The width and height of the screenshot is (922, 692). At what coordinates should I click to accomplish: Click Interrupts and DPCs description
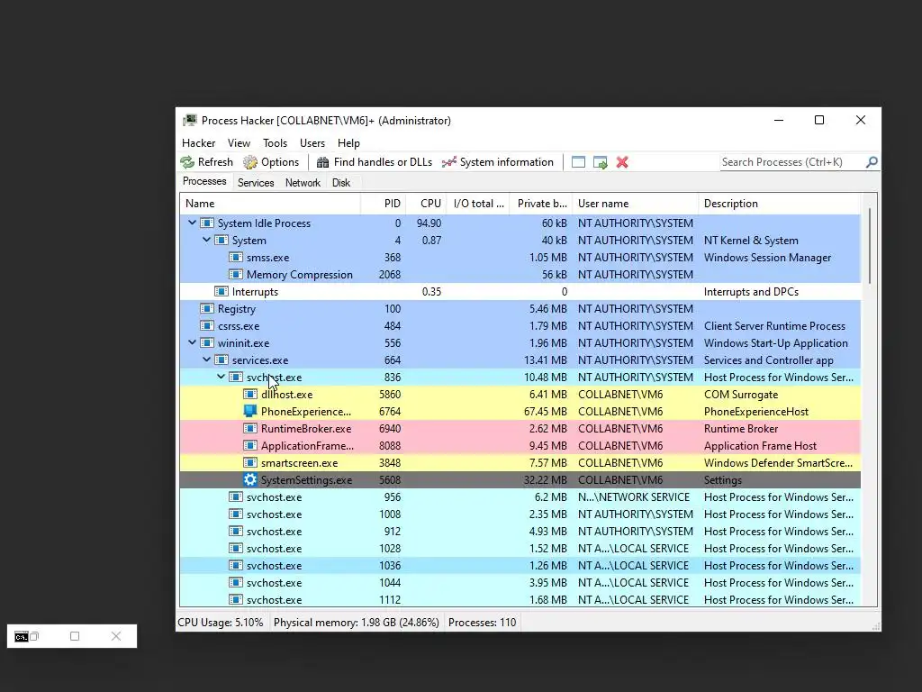click(751, 291)
